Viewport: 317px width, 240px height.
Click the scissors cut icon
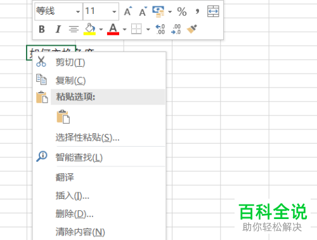click(x=41, y=62)
